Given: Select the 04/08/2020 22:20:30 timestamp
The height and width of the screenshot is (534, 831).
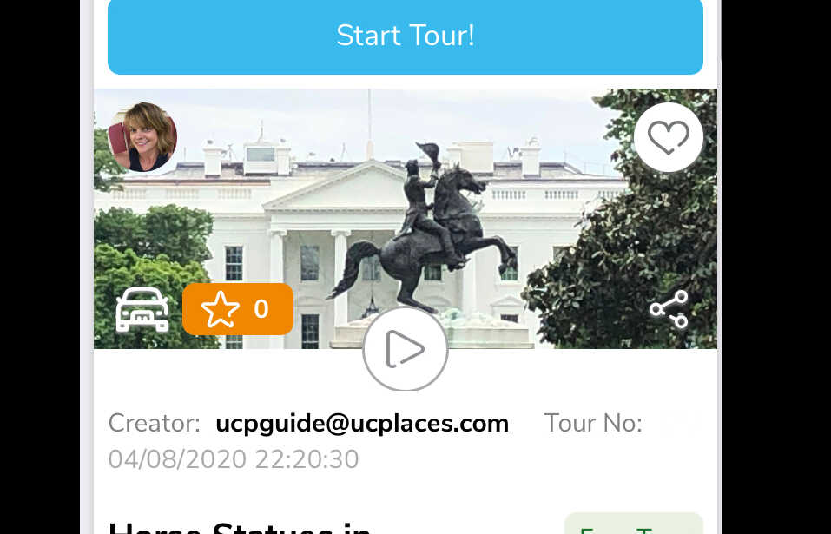Looking at the screenshot, I should (x=234, y=458).
